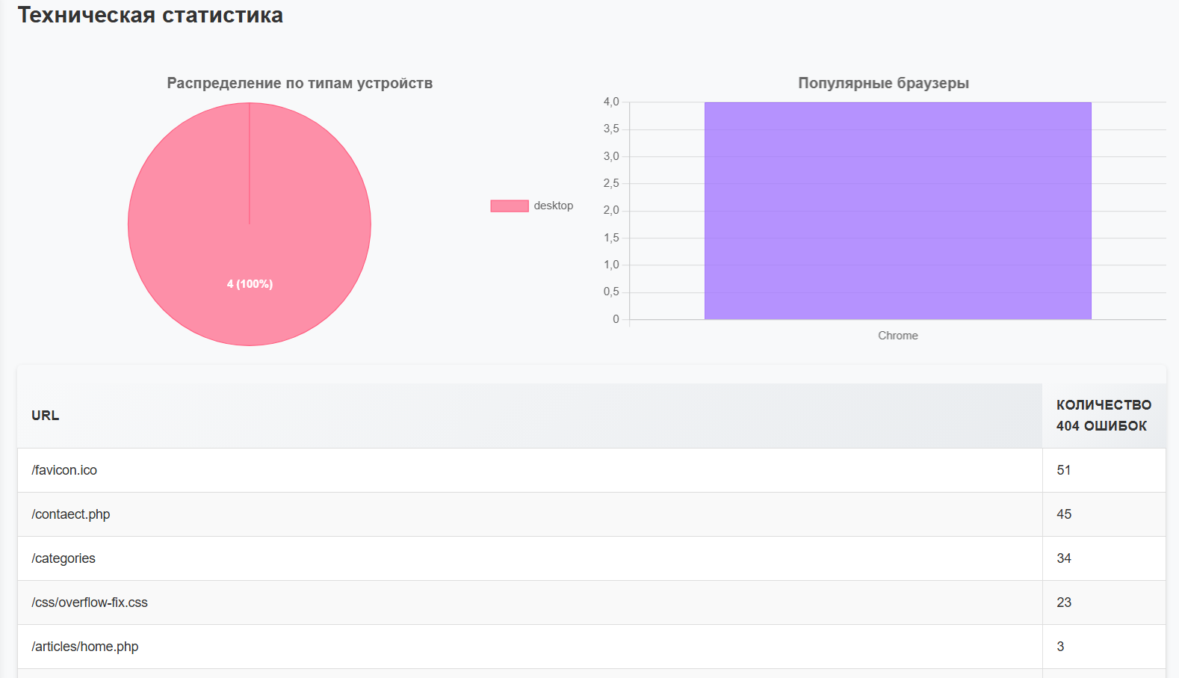Click the Распределение по типам устройств title

coord(300,83)
